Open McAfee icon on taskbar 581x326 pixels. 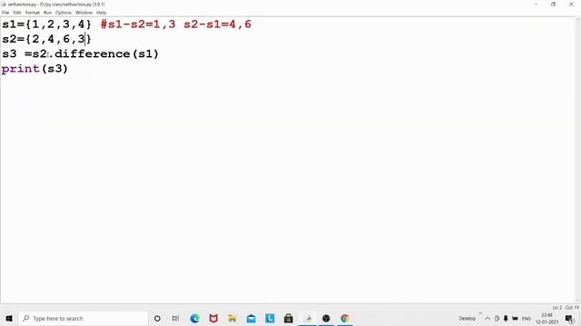(x=213, y=318)
